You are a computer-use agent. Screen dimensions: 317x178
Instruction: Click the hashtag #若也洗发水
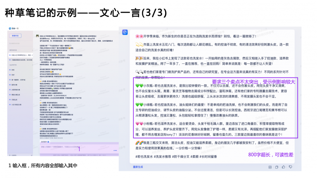click(x=144, y=157)
